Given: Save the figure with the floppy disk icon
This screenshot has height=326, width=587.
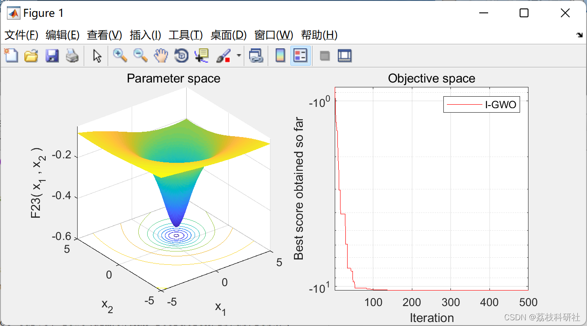Looking at the screenshot, I should (52, 56).
